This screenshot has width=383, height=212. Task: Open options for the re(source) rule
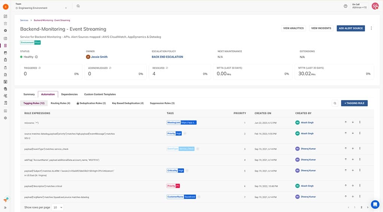tap(360, 122)
